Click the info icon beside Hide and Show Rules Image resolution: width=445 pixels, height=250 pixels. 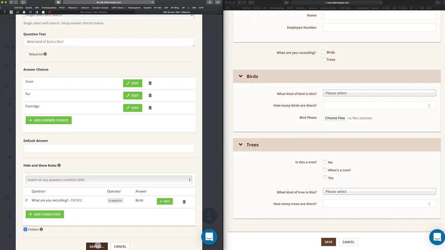[59, 165]
